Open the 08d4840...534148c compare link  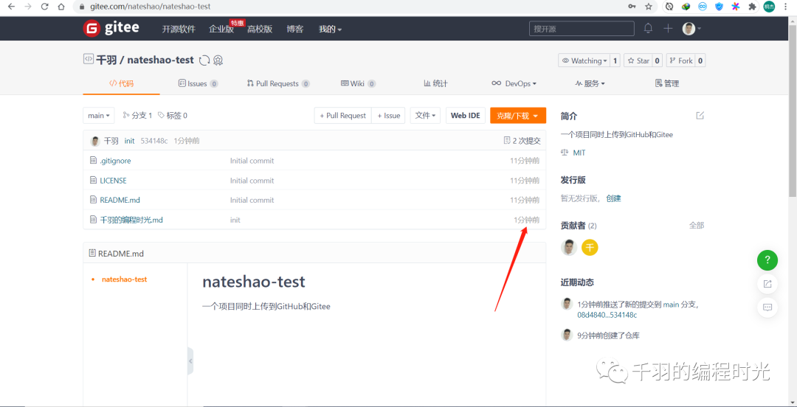pos(607,315)
